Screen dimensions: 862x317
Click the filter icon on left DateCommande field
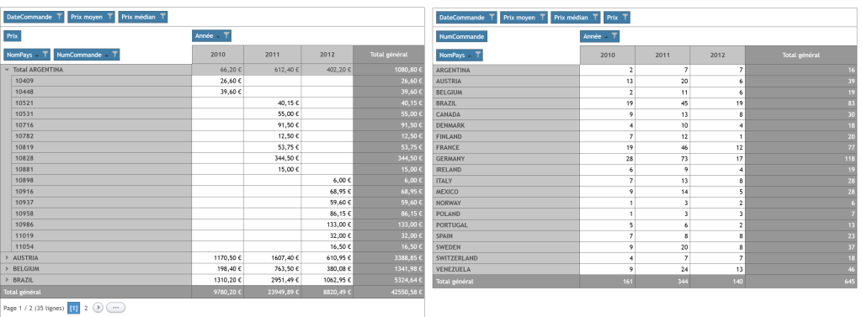tap(60, 17)
